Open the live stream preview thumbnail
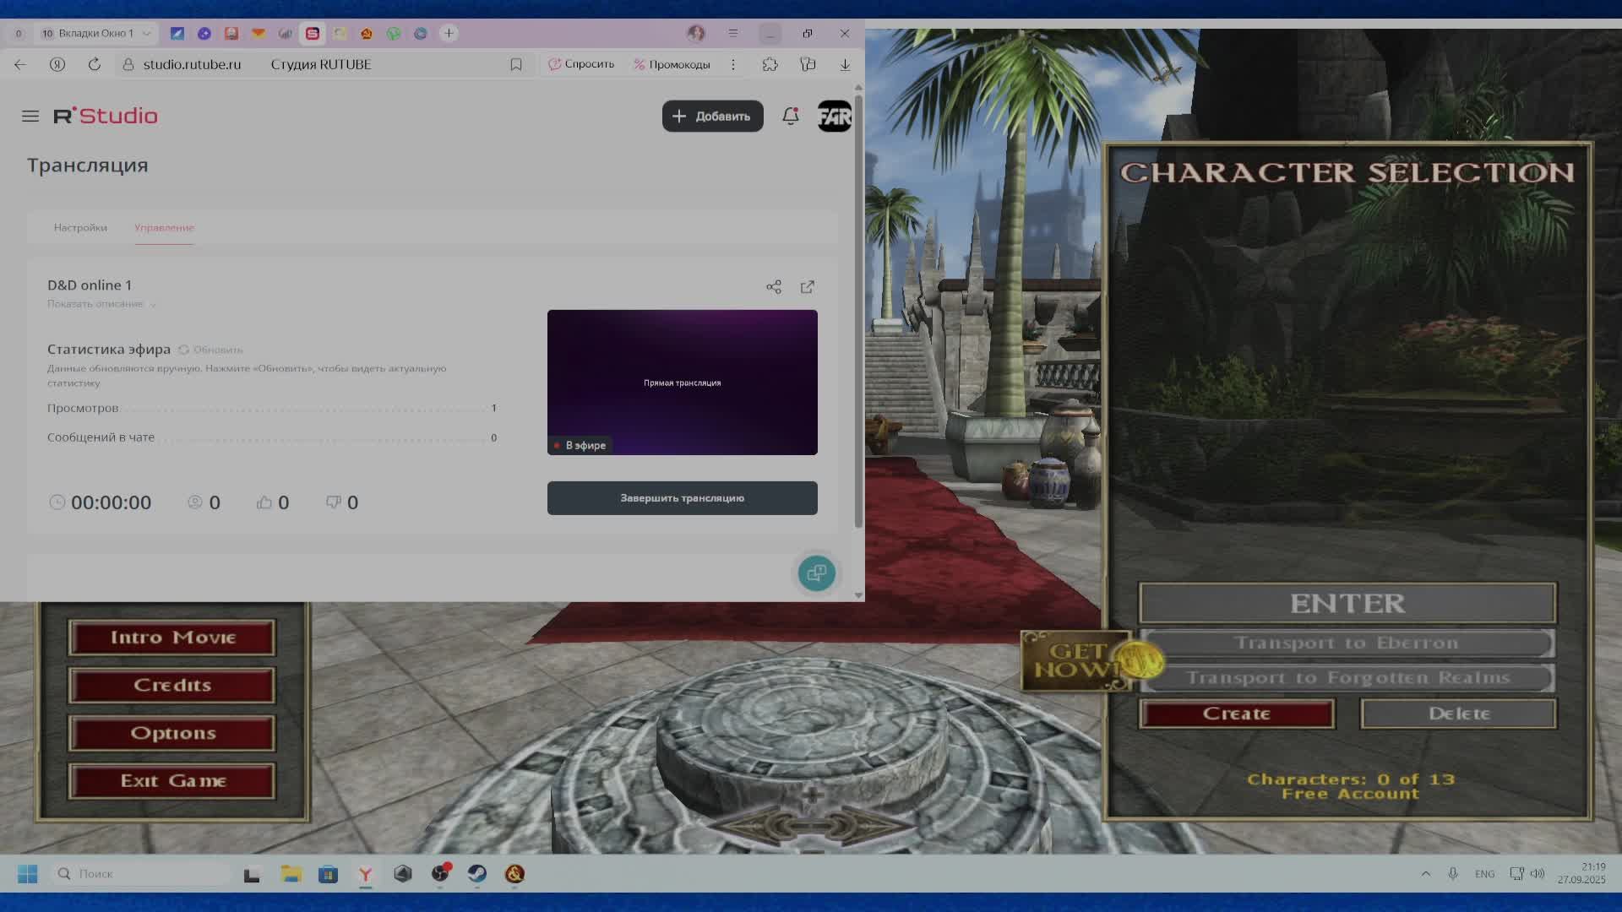Image resolution: width=1622 pixels, height=912 pixels. [x=682, y=382]
